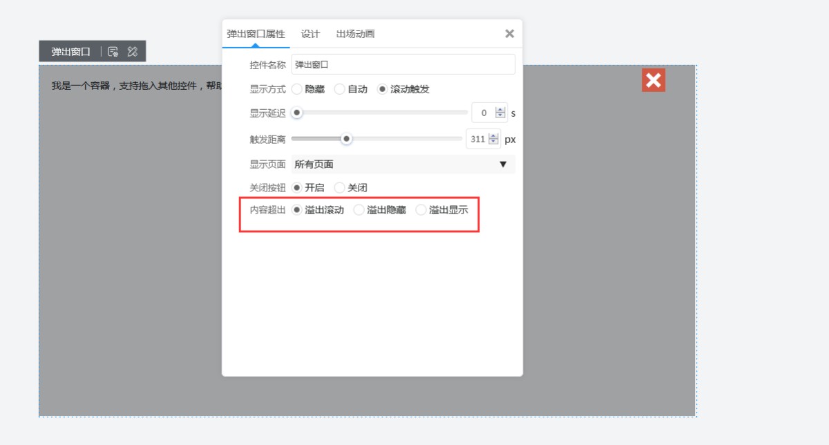Viewport: 829px width, 445px height.
Task: Choose 自动 as the 显示方式
Action: click(340, 89)
